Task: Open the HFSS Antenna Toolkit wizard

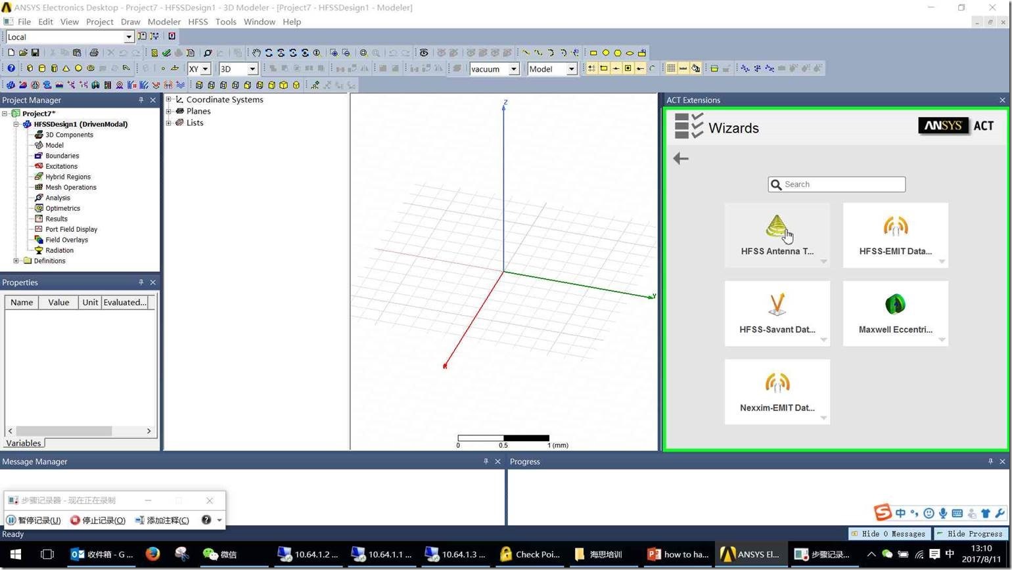Action: 777,235
